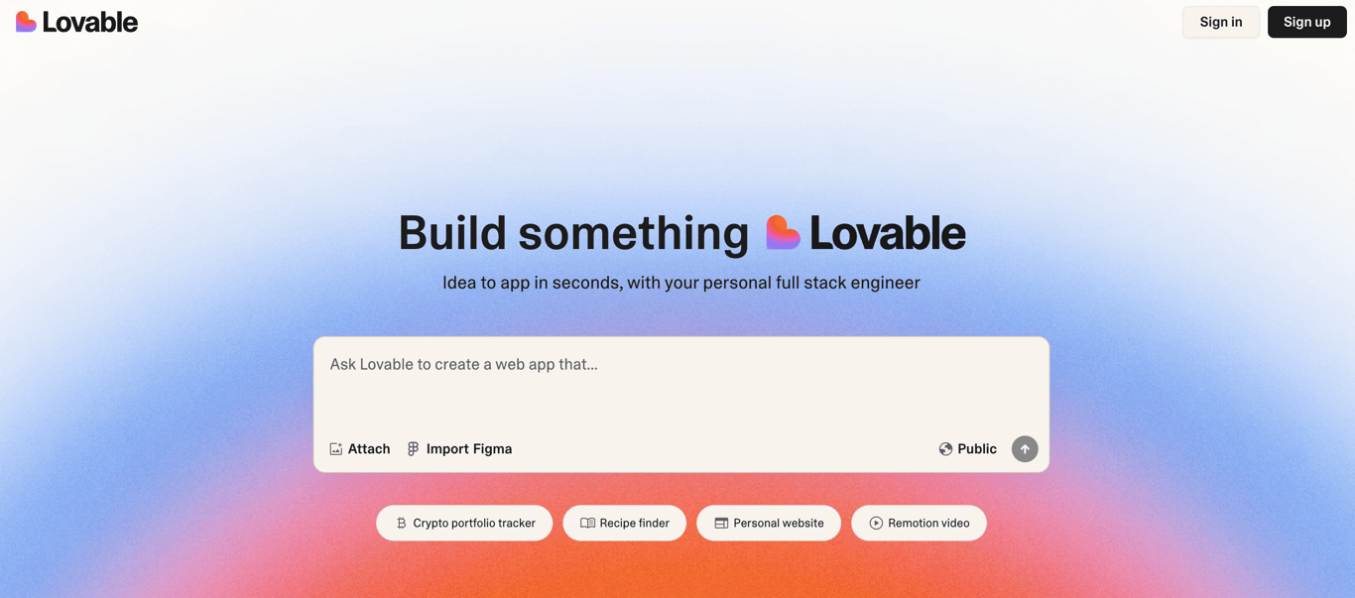Choose the Personal website suggestion
Screen dimensions: 1355x598
769,523
